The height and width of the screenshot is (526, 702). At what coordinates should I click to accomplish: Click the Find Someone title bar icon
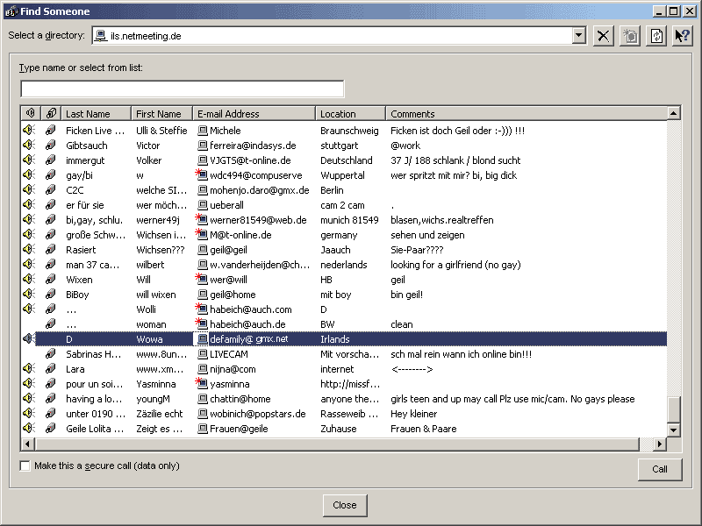coord(11,11)
